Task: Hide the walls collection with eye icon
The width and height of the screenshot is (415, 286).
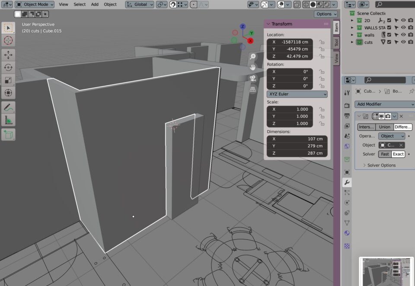Action: pyautogui.click(x=403, y=35)
